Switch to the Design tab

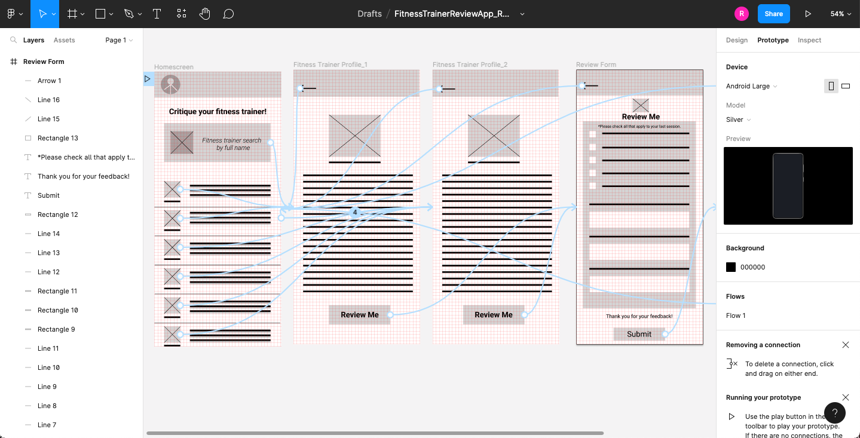[x=736, y=40]
